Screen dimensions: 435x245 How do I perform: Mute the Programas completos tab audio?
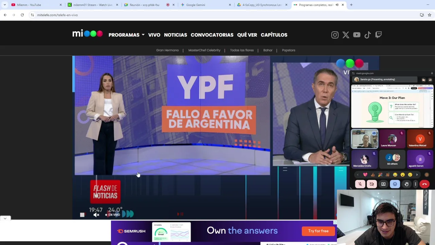[x=337, y=5]
